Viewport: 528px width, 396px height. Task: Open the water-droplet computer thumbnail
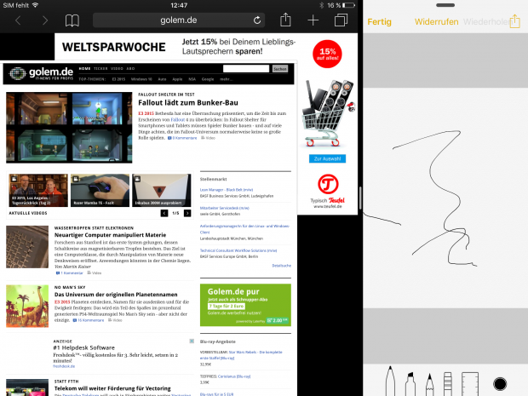coord(27,247)
